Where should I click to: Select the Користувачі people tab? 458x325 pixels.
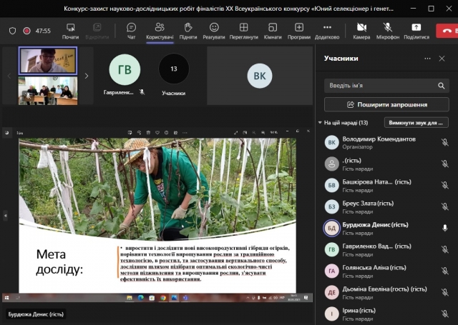point(160,30)
